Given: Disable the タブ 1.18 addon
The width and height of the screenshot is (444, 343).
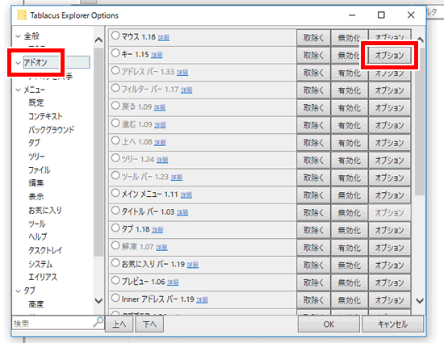Looking at the screenshot, I should coord(350,230).
